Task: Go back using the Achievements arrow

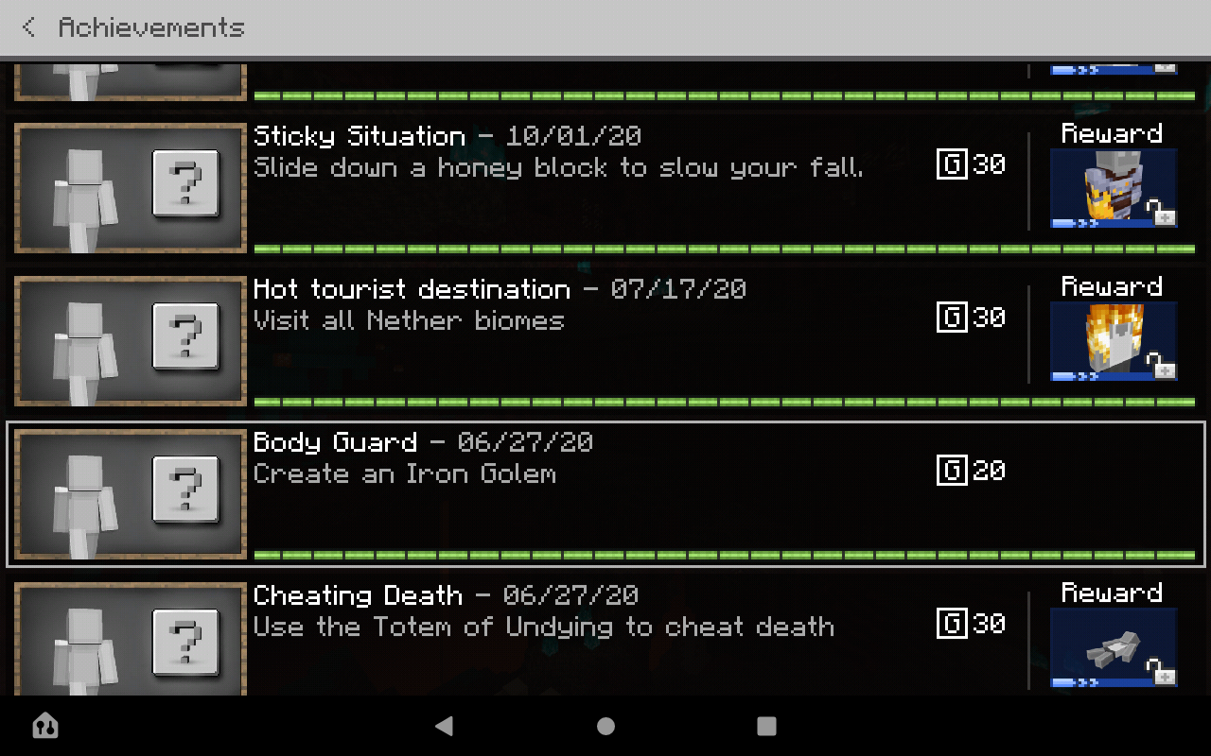Action: click(29, 27)
